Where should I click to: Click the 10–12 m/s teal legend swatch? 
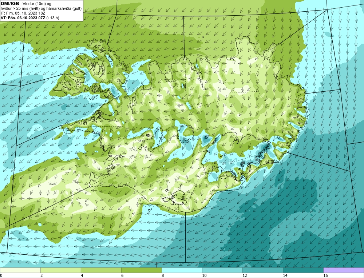click(222, 270)
